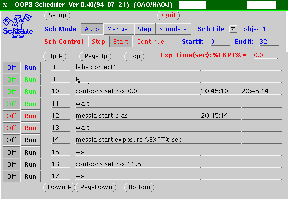
Task: Click the 'wait' command in row 13
Action: [x=138, y=128]
